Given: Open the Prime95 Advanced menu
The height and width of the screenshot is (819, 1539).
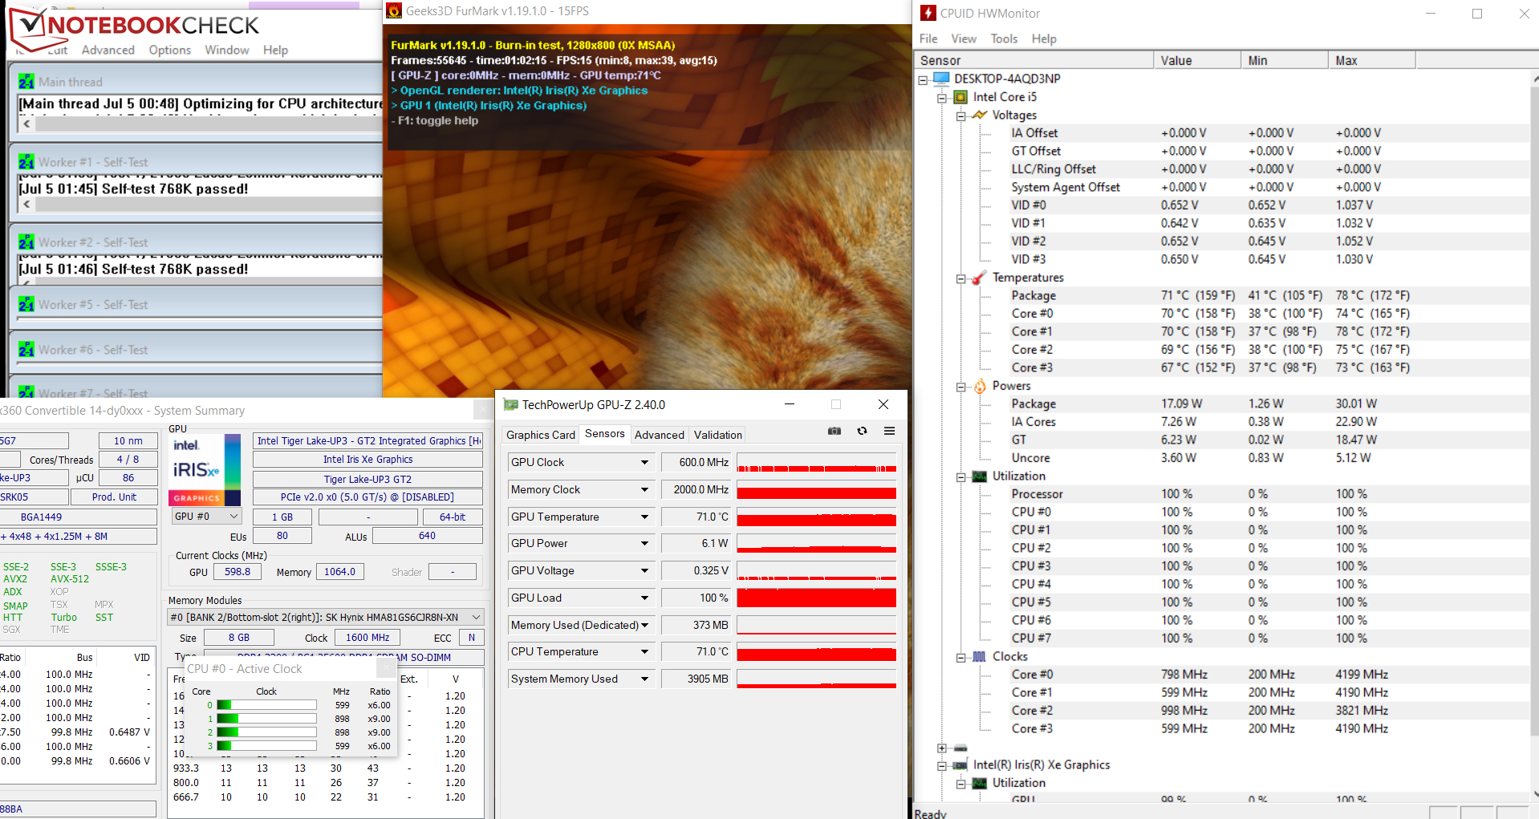Looking at the screenshot, I should pos(108,50).
